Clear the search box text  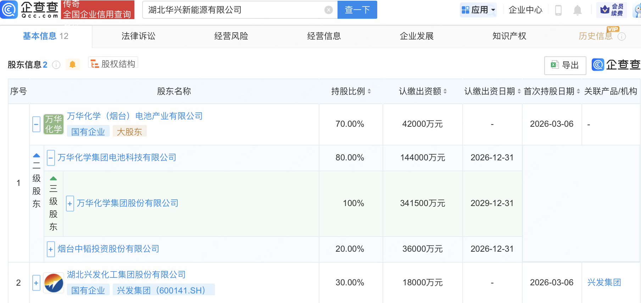pos(328,10)
